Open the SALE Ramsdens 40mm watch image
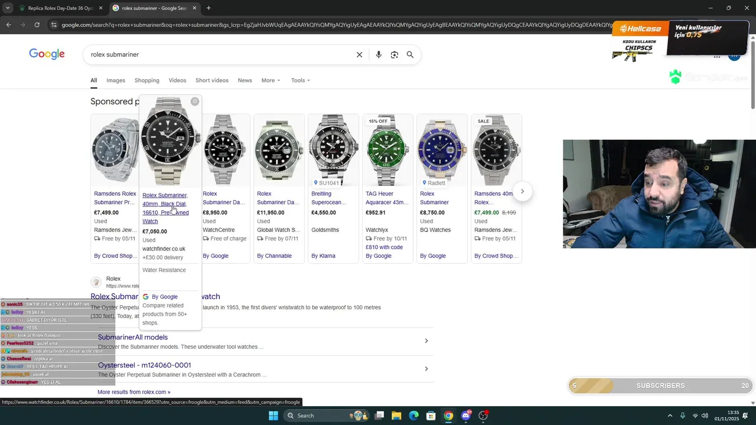This screenshot has width=756, height=425. [496, 151]
